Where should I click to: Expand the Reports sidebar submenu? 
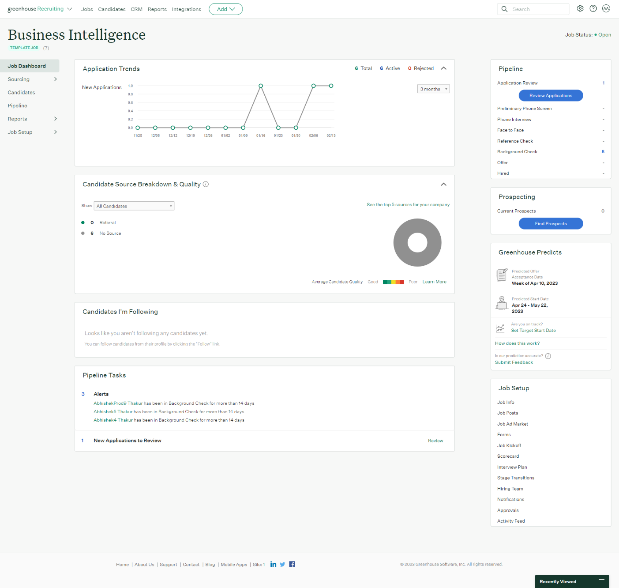pyautogui.click(x=56, y=119)
